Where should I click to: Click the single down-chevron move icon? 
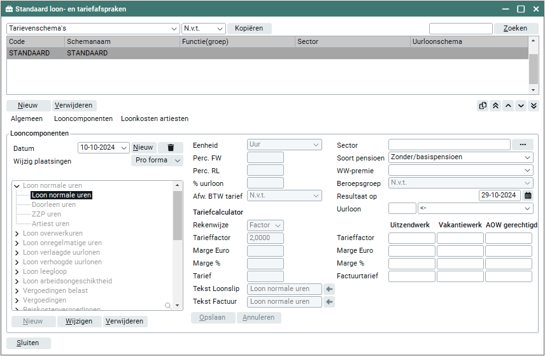(x=521, y=106)
